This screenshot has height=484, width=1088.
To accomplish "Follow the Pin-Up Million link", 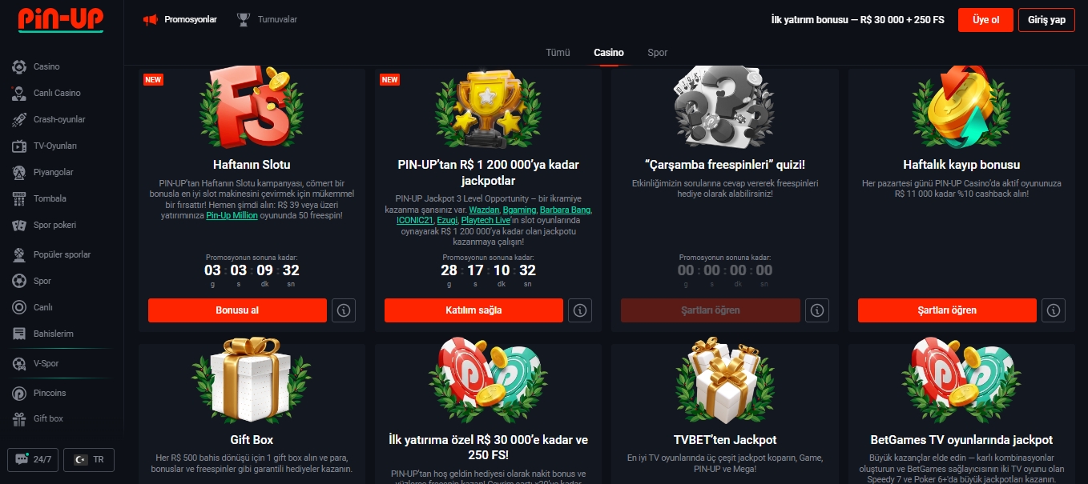I will [x=234, y=216].
